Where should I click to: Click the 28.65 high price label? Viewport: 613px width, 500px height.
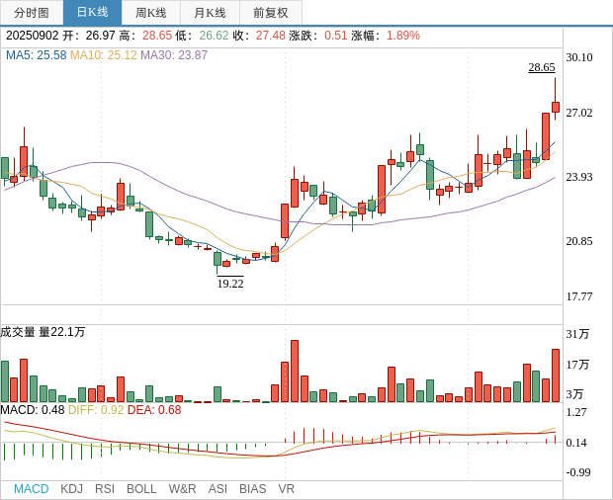pyautogui.click(x=542, y=67)
